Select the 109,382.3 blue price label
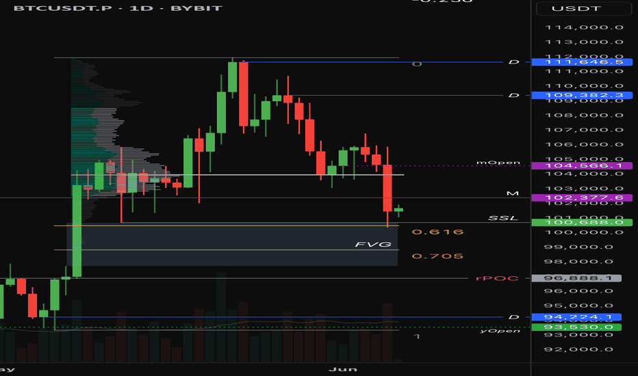The width and height of the screenshot is (638, 376). (582, 95)
